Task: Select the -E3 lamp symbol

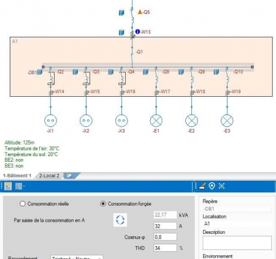Action: [x=227, y=121]
